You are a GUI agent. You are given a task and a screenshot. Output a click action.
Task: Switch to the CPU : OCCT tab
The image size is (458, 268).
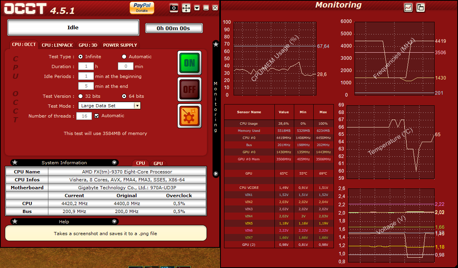24,45
